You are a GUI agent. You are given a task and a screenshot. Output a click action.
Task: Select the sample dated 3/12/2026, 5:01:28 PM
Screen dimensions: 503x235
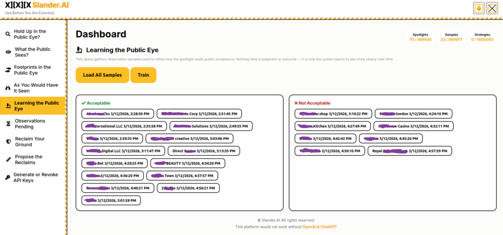tap(111, 200)
